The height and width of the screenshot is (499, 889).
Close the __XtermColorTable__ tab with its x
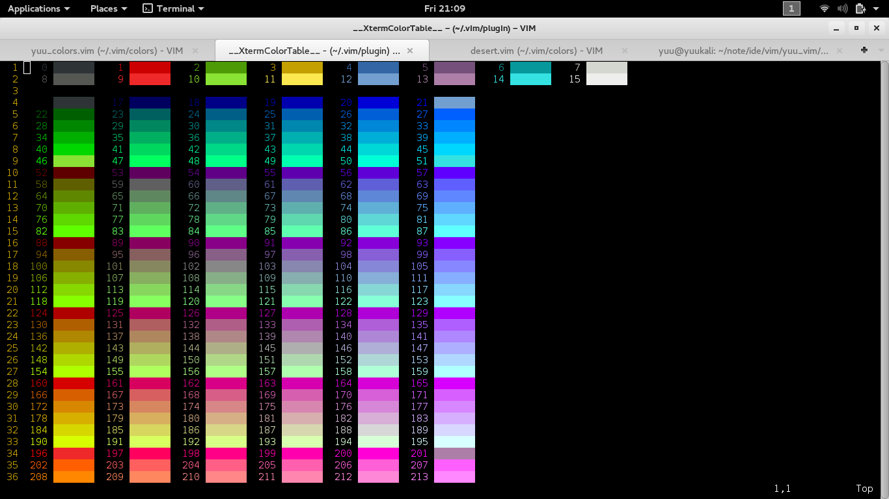coord(410,51)
